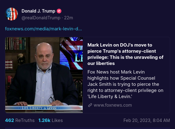Open the card headline about DOJ's move

click(125, 54)
